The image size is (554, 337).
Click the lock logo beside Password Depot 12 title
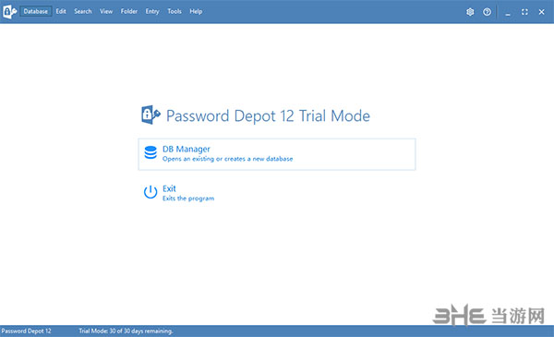(x=151, y=114)
